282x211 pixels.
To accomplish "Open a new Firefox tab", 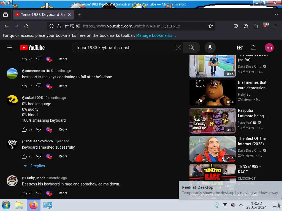I will tap(80, 15).
